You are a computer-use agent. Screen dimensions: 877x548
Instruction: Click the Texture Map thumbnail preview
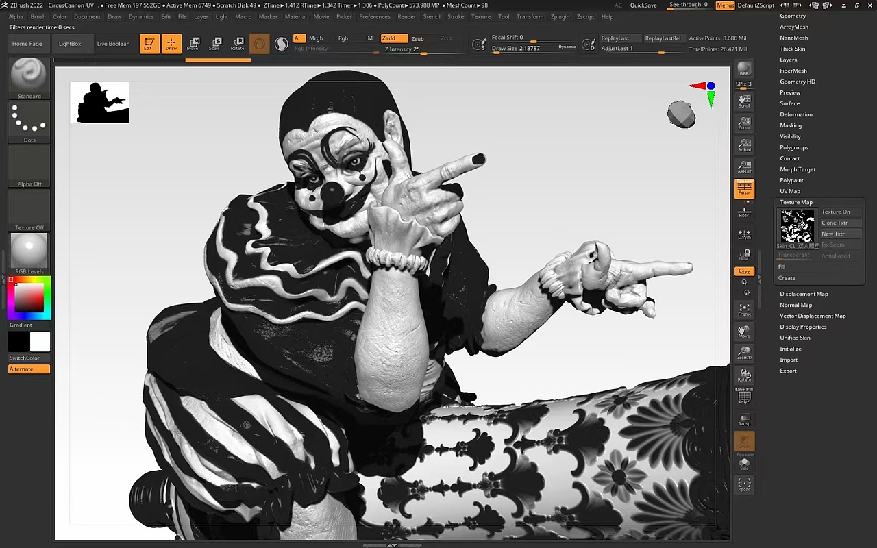click(x=797, y=227)
